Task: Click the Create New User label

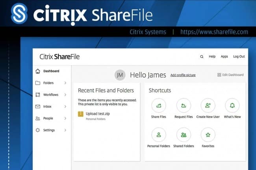Action: [x=208, y=117]
